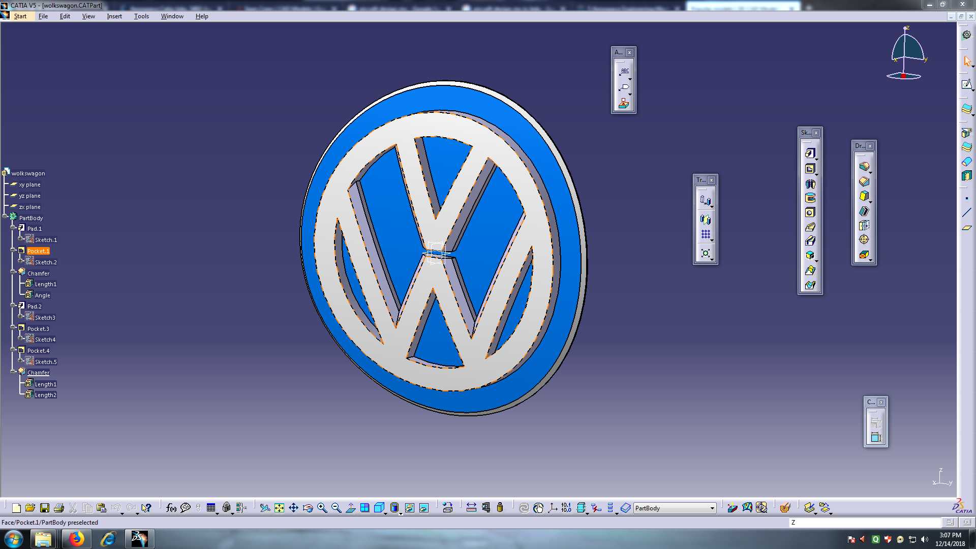This screenshot has width=976, height=549.
Task: Open the File menu
Action: (43, 16)
